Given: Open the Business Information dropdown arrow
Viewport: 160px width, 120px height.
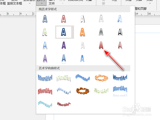Looking at the screenshot, I should 30,3.
